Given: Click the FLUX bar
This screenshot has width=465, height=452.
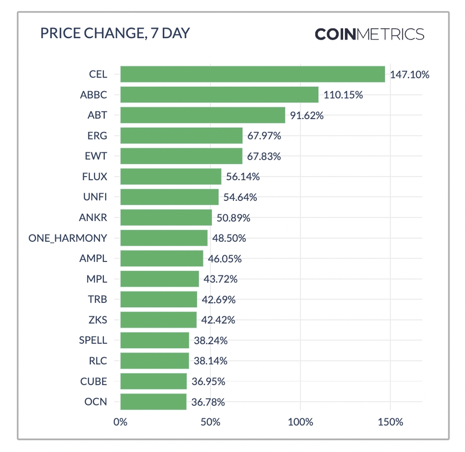Looking at the screenshot, I should [171, 177].
